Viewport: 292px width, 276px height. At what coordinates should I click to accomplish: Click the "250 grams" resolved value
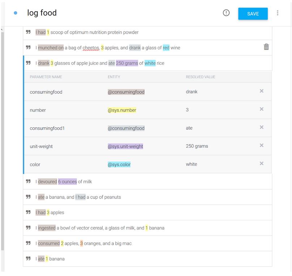pyautogui.click(x=197, y=146)
